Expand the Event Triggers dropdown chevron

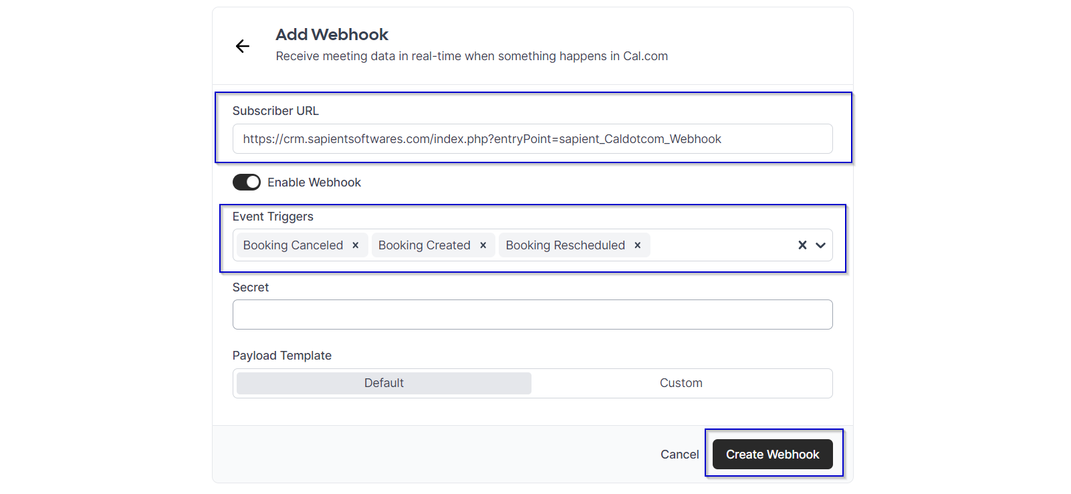tap(821, 245)
